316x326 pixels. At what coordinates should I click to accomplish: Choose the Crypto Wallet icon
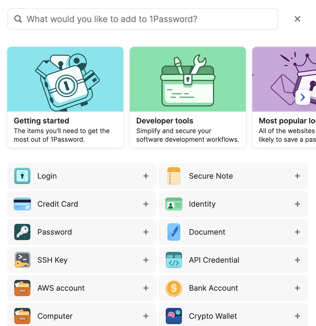pos(174,316)
